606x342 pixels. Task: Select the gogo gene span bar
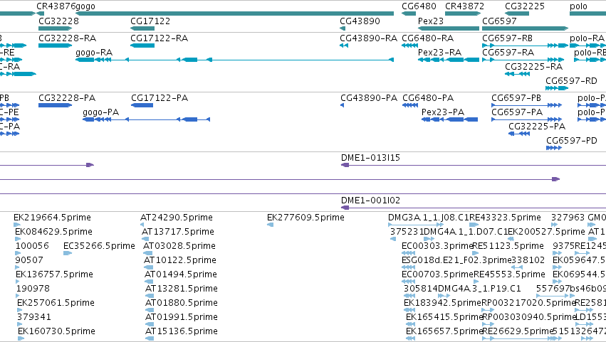tap(234, 14)
